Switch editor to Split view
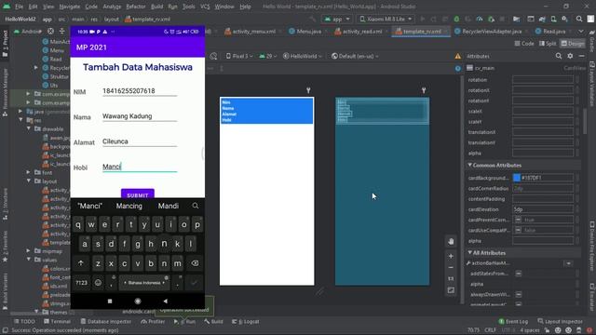 pyautogui.click(x=548, y=44)
